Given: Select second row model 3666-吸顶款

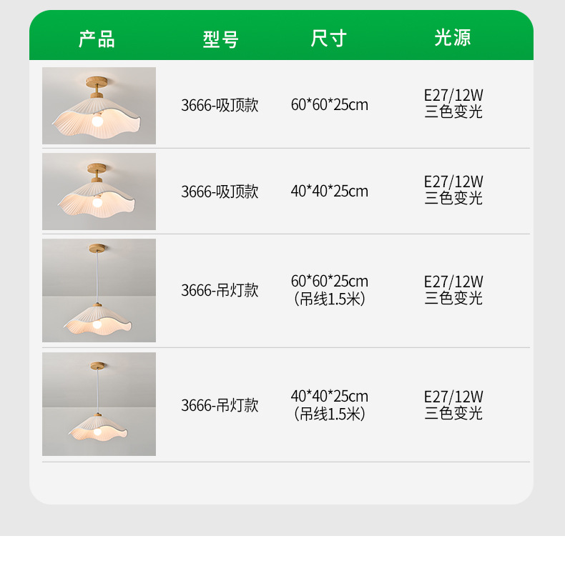Looking at the screenshot, I should pyautogui.click(x=220, y=192).
